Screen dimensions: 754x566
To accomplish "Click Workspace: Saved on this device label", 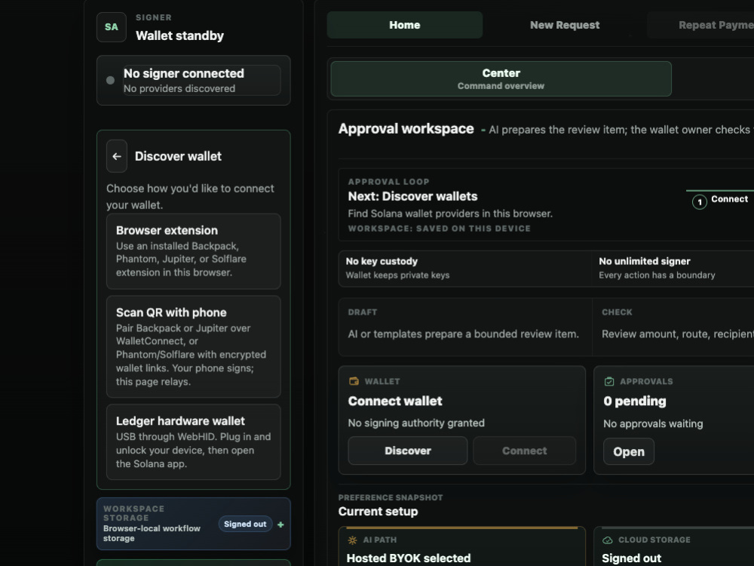I will pyautogui.click(x=439, y=229).
